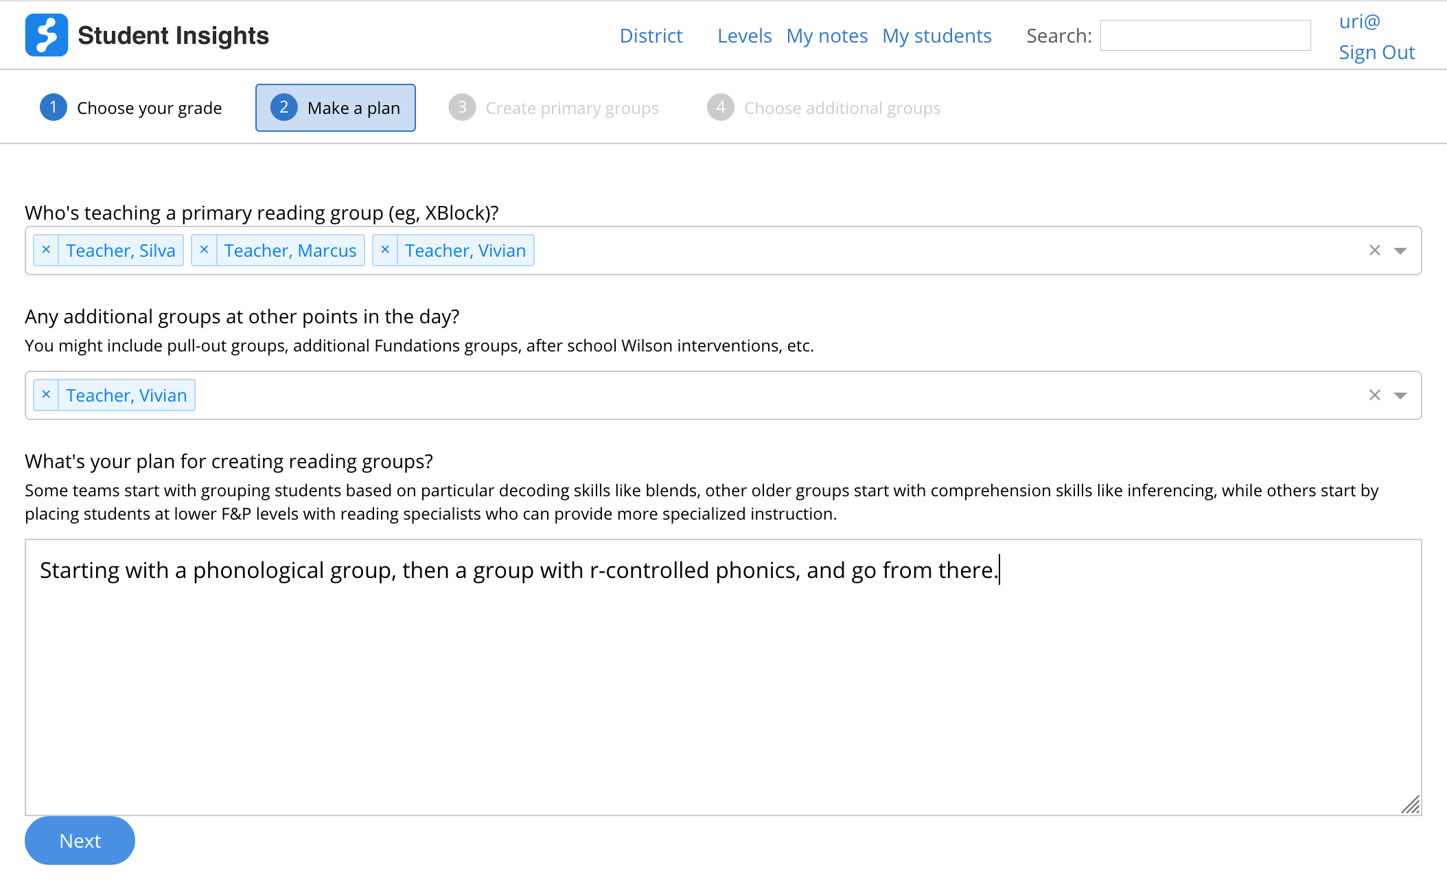This screenshot has height=880, width=1447.
Task: Go to step 1 Choose your grade
Action: (131, 108)
